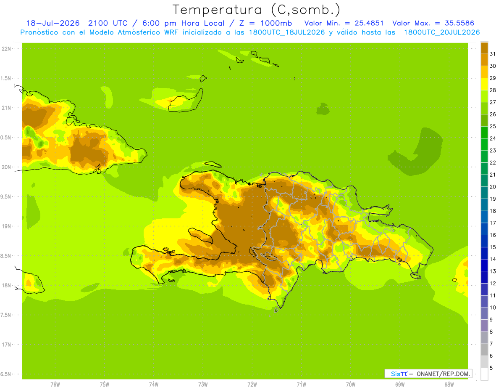This screenshot has width=504, height=390.
Task: Click the '22' legend value
Action: (492, 162)
